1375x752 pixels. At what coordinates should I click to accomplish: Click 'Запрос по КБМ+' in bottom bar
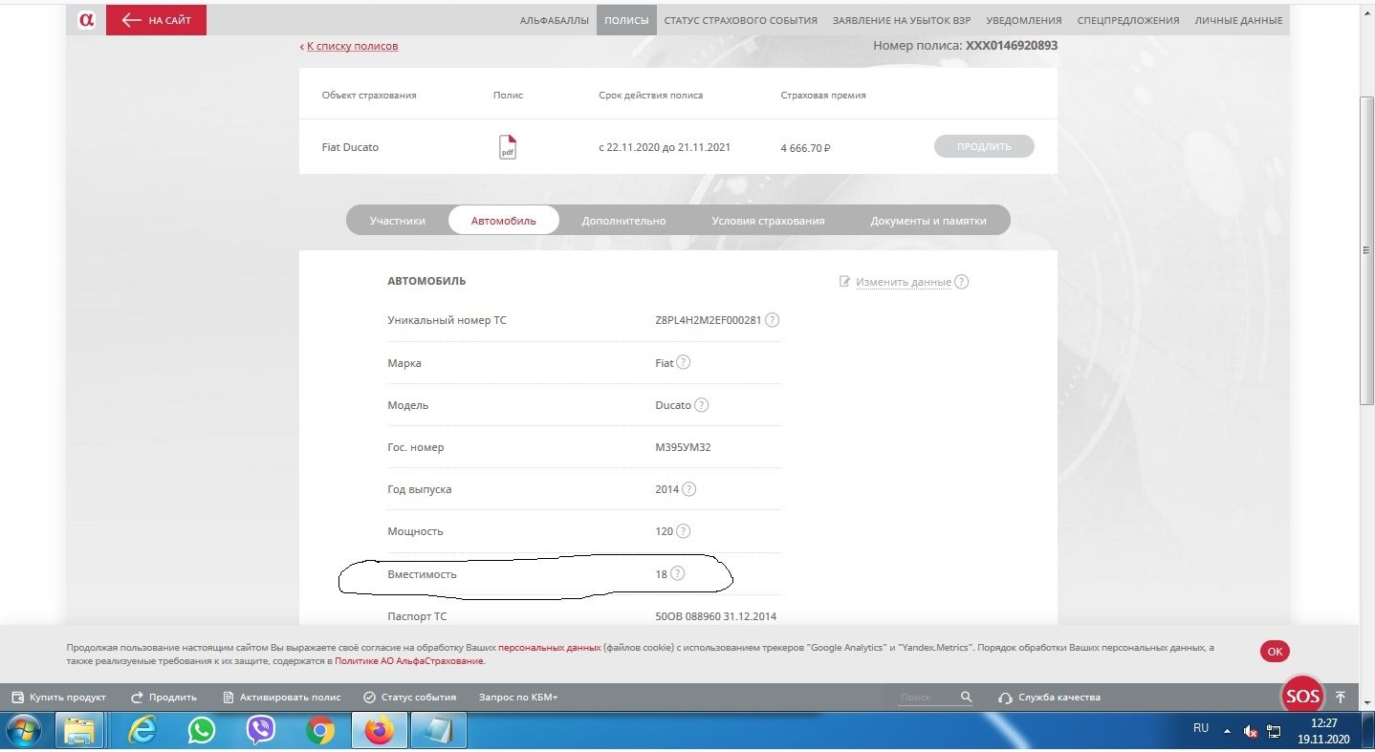(x=518, y=698)
